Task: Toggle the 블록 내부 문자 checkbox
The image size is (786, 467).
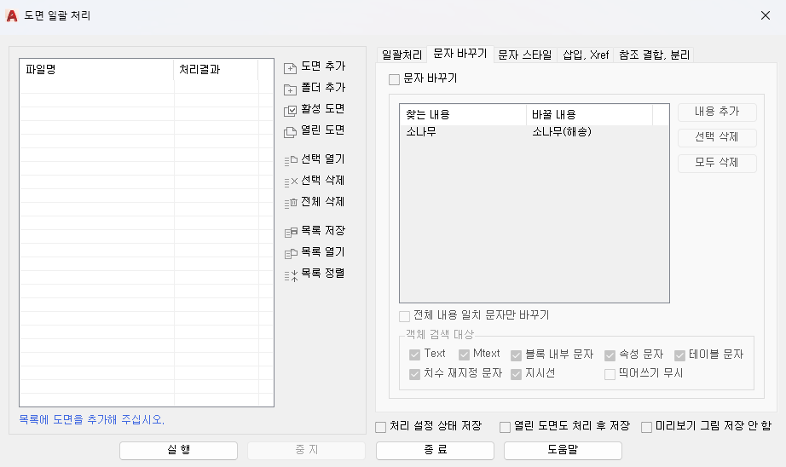Action: (x=516, y=355)
